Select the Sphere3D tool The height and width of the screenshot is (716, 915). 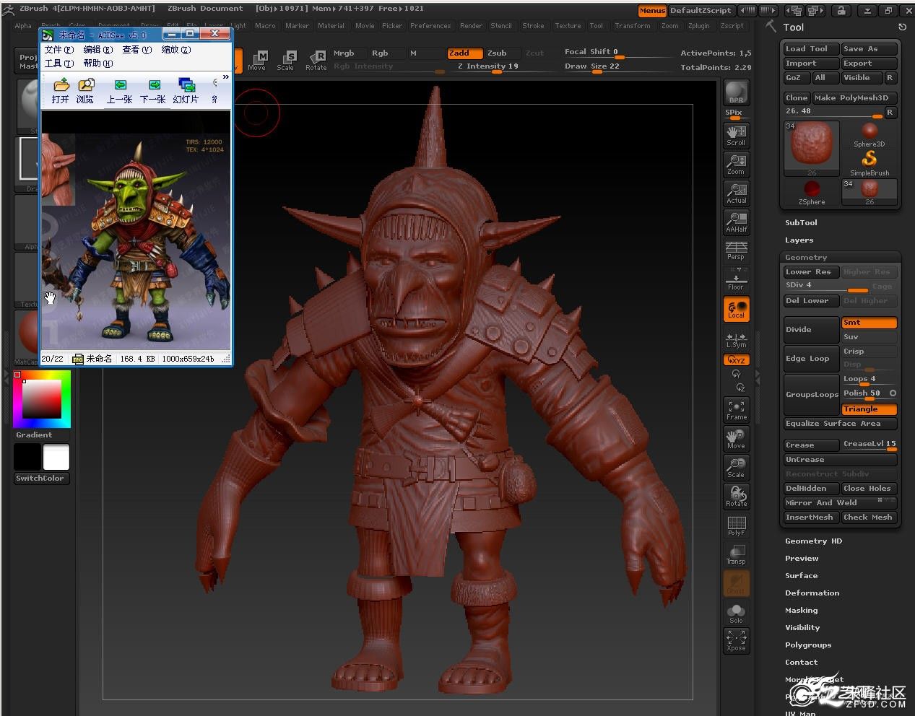(x=869, y=134)
